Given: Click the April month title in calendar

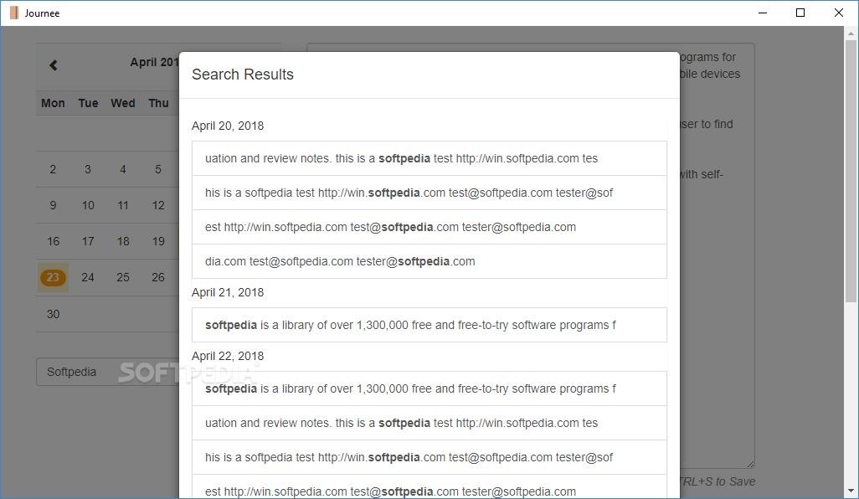Looking at the screenshot, I should click(x=155, y=63).
